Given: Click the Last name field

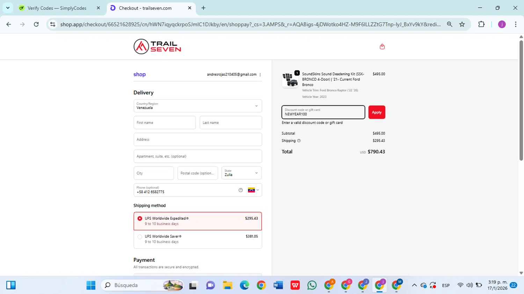Looking at the screenshot, I should click(231, 123).
